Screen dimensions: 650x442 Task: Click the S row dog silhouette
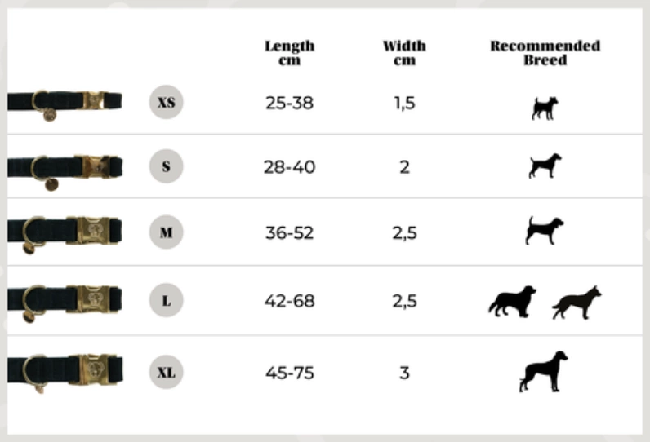pos(545,166)
